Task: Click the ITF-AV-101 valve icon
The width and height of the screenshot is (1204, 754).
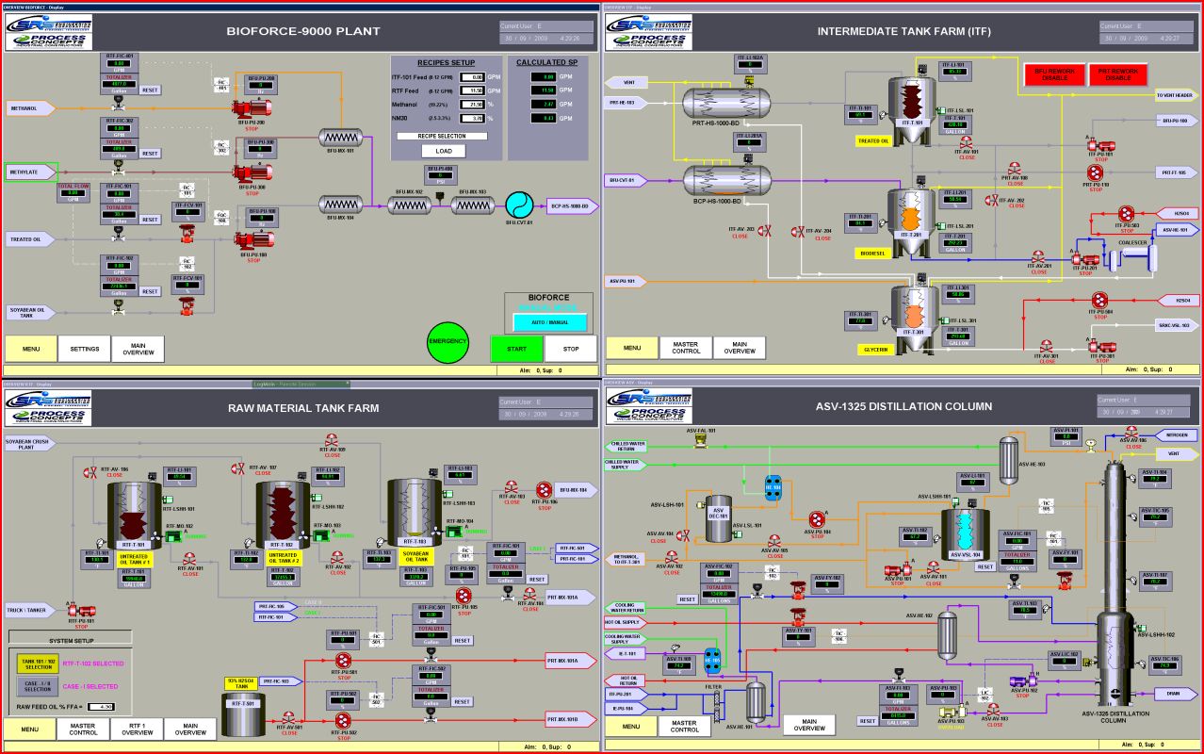Action: pyautogui.click(x=967, y=140)
